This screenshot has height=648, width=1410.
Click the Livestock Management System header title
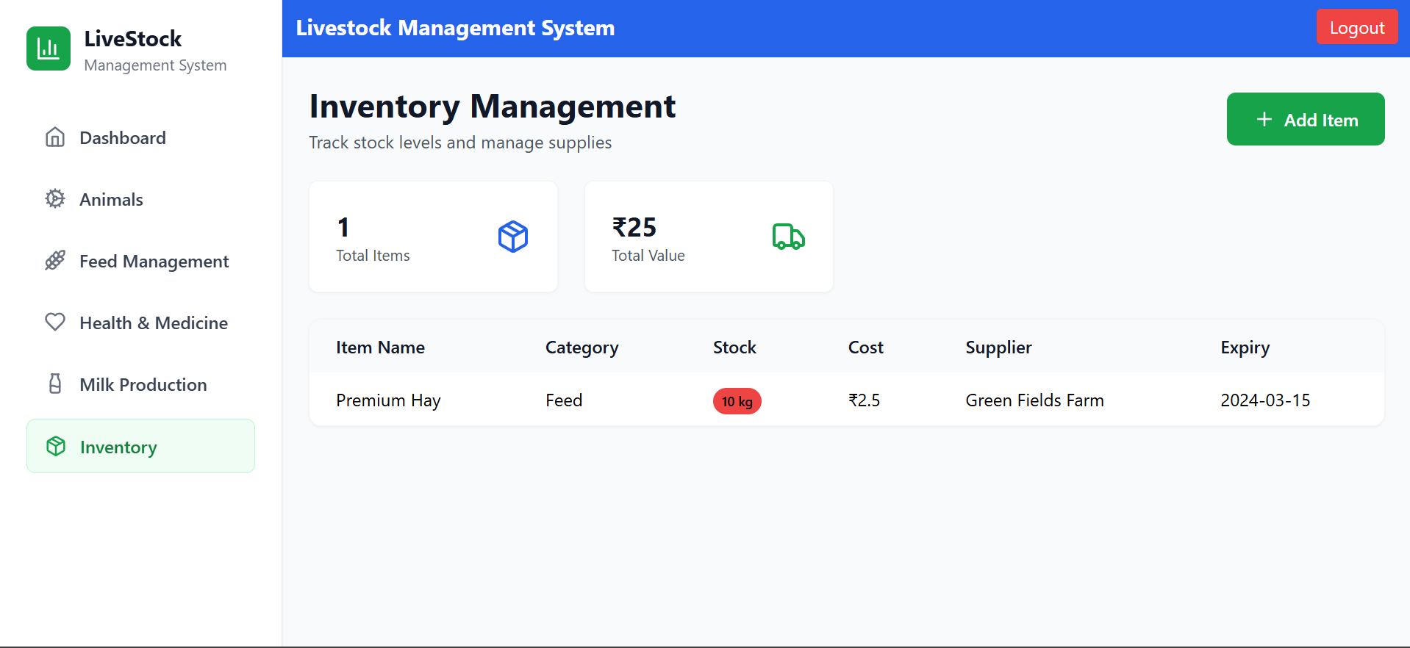coord(455,27)
